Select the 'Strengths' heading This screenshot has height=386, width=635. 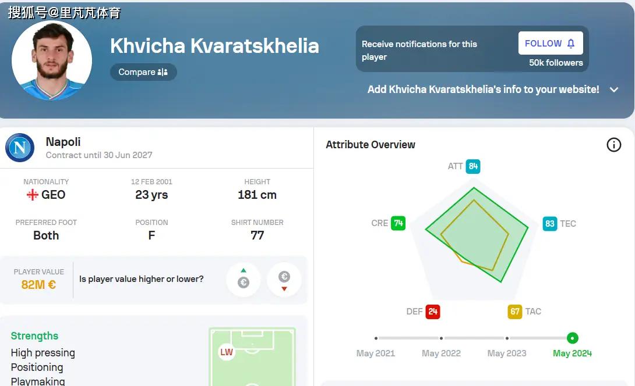(x=34, y=336)
